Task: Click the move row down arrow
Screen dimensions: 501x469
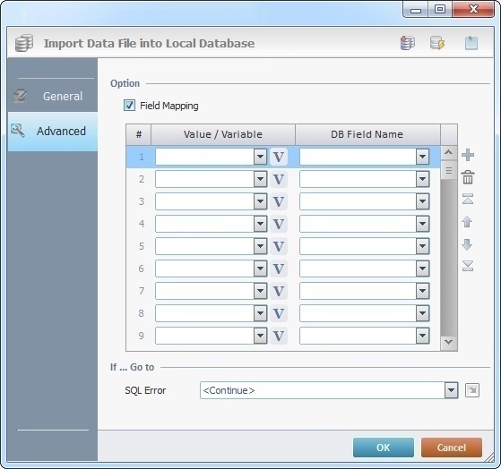Action: (467, 244)
